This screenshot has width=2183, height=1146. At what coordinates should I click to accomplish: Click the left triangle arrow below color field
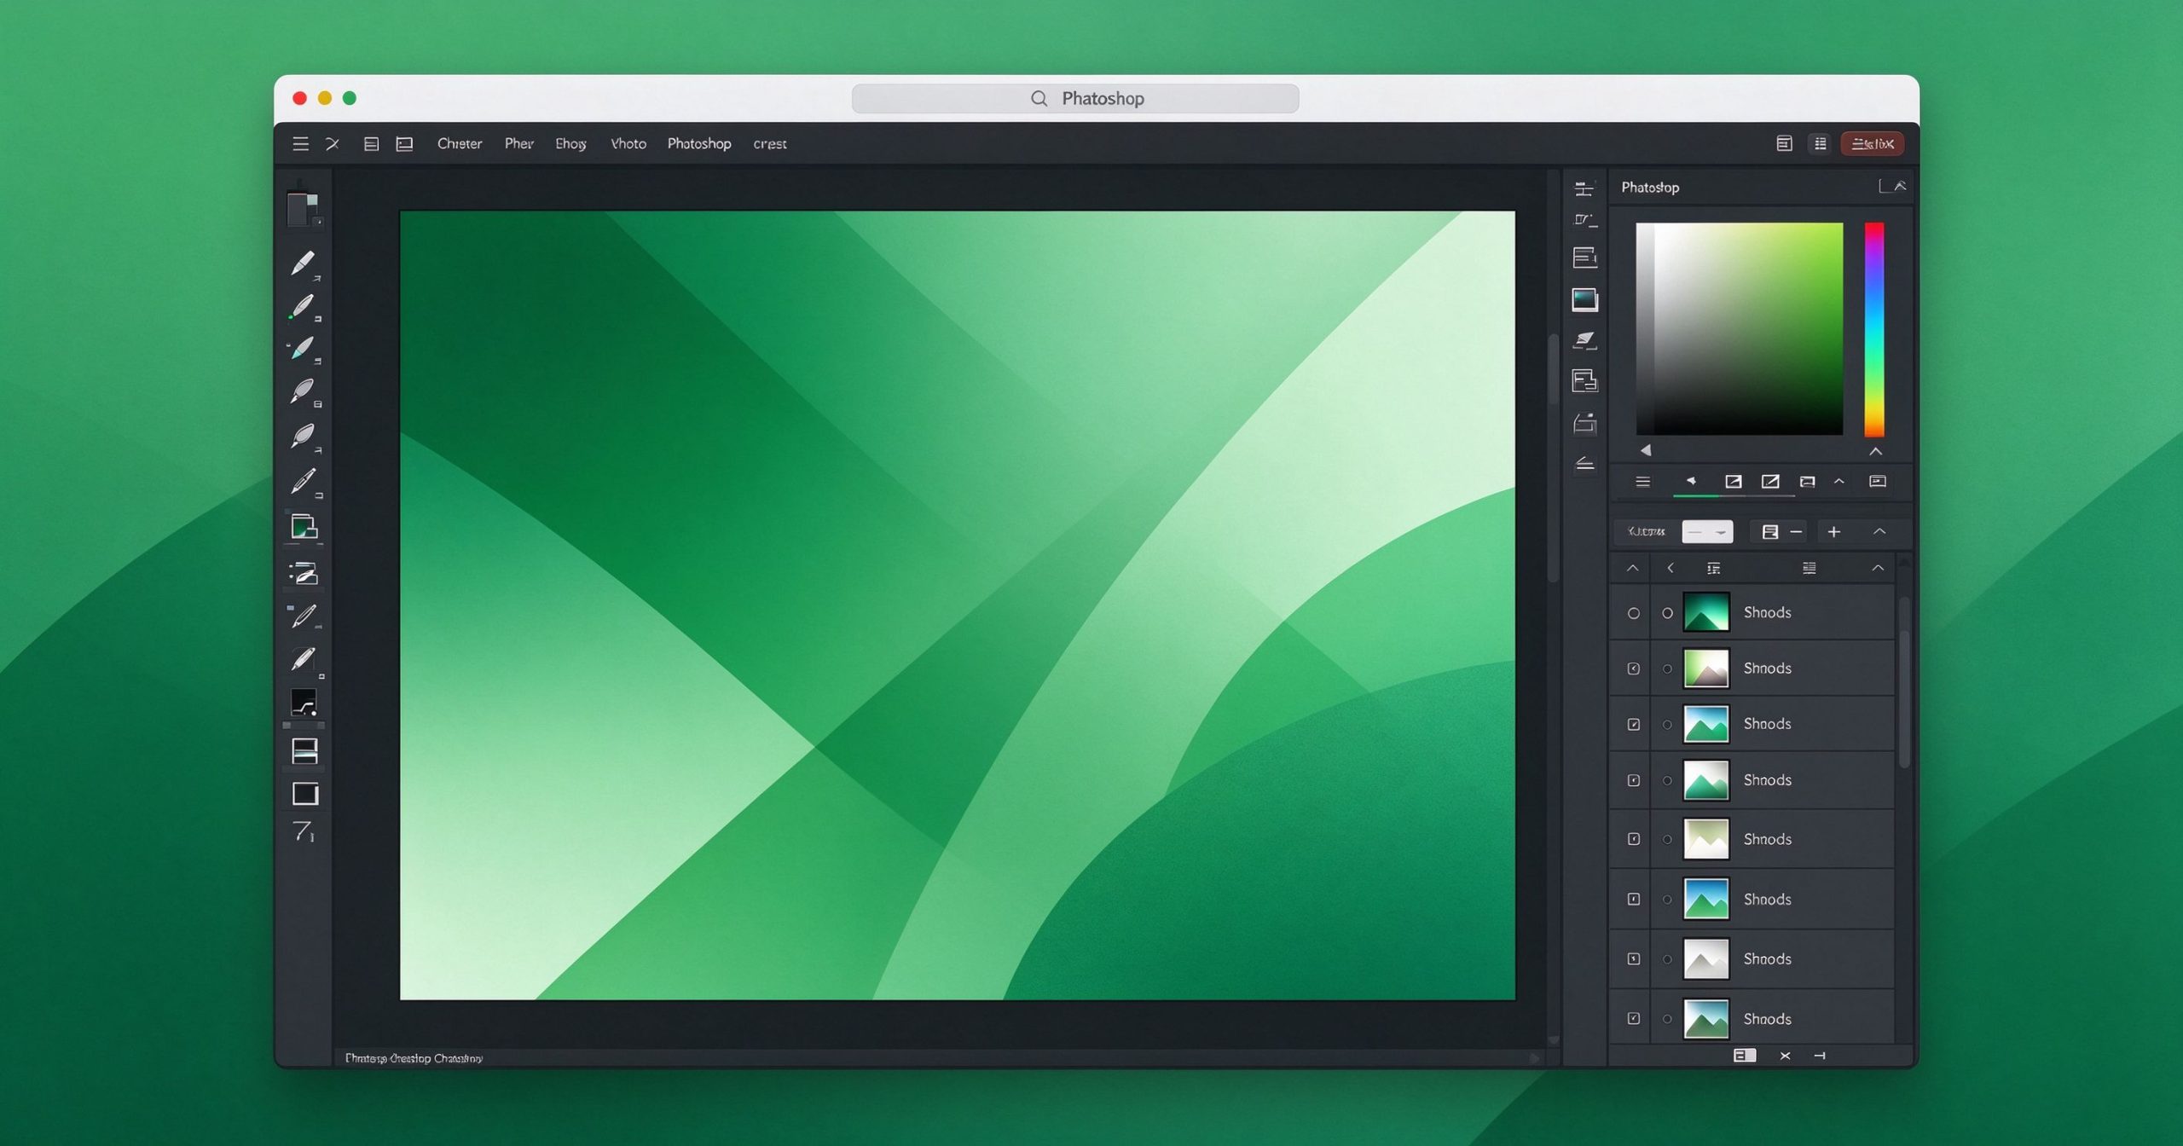point(1646,450)
